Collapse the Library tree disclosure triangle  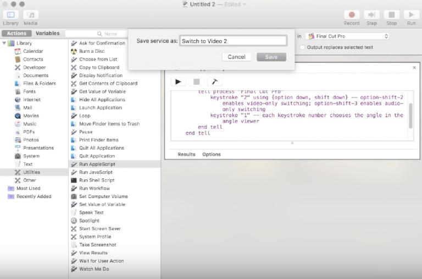[x=4, y=43]
